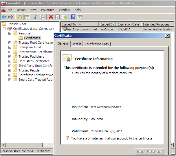Click the Back arrow toolbar icon
Image resolution: width=176 pixels, height=156 pixels.
click(4, 17)
